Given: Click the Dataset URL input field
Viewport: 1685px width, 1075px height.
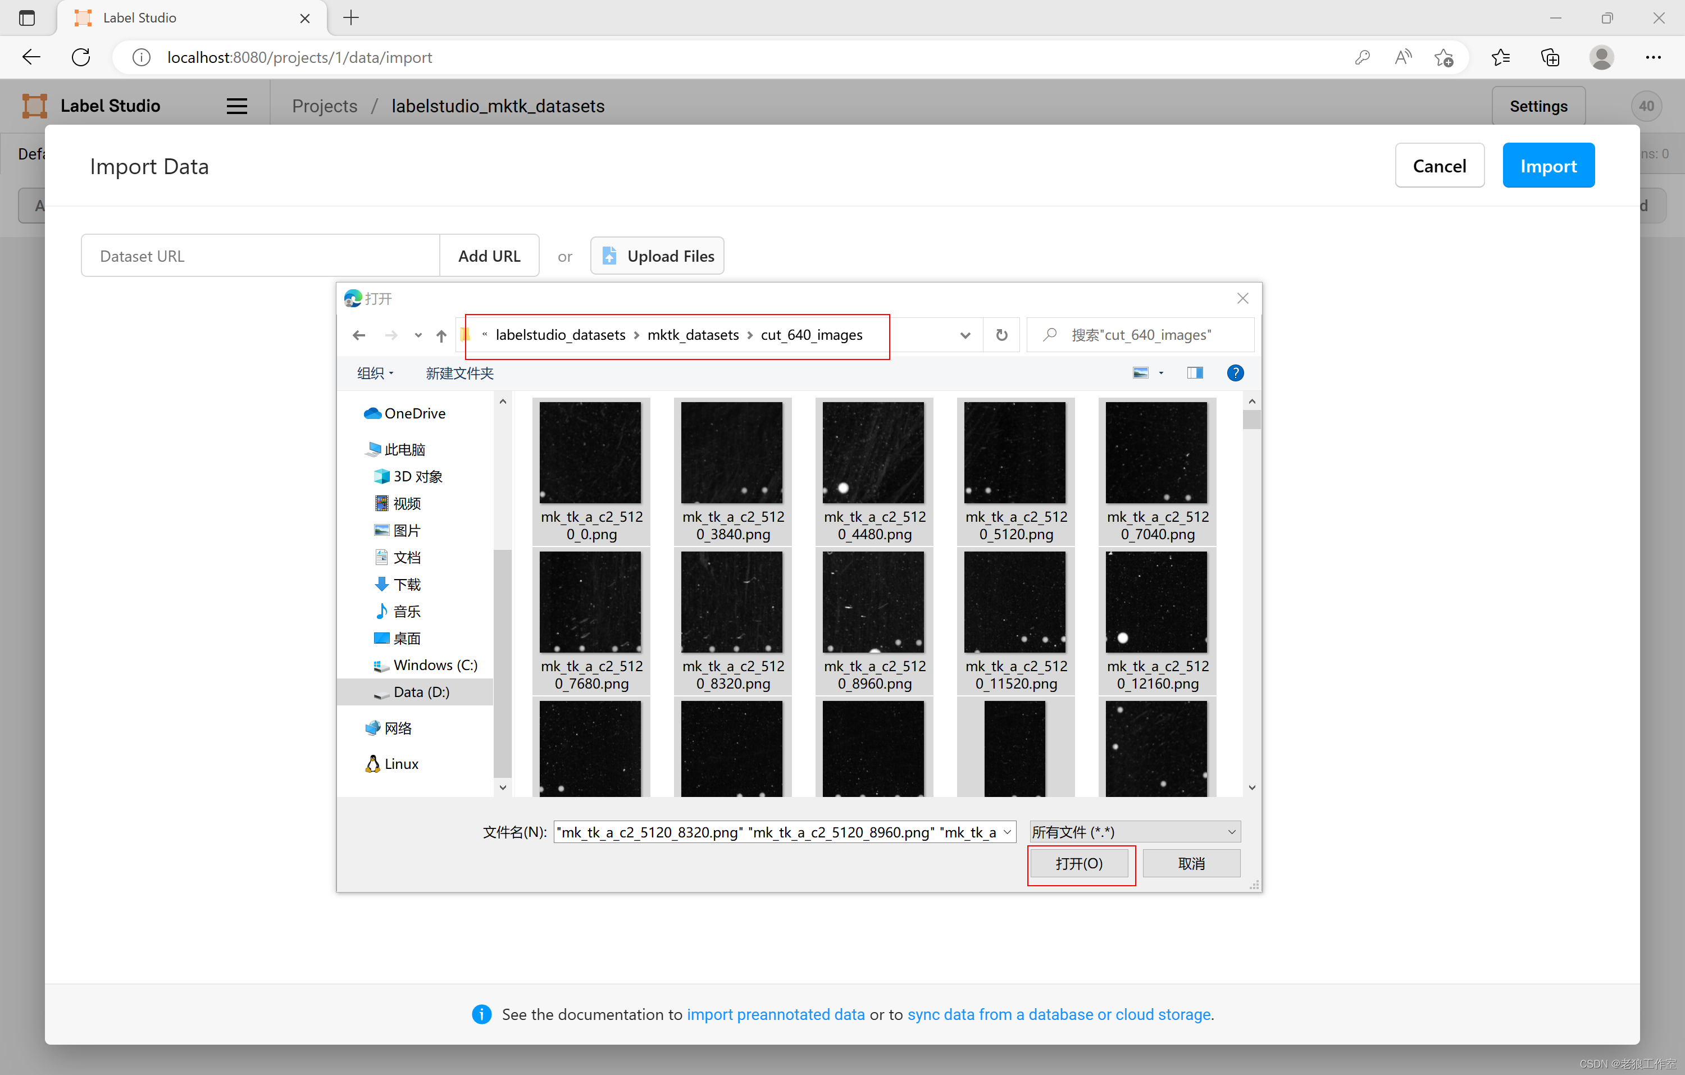Looking at the screenshot, I should click(259, 256).
